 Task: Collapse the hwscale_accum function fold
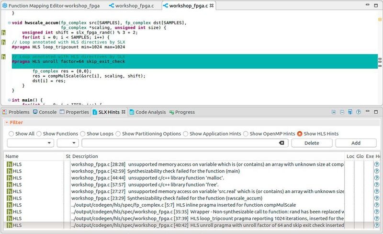point(9,23)
